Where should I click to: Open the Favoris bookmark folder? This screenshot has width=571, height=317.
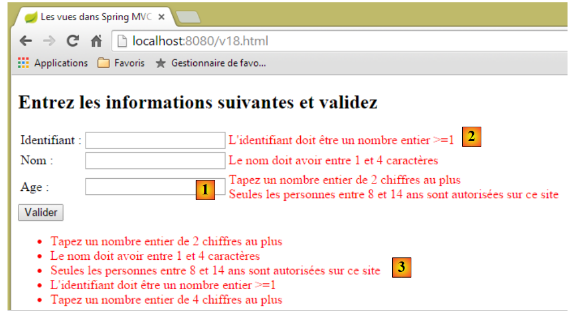coord(121,63)
